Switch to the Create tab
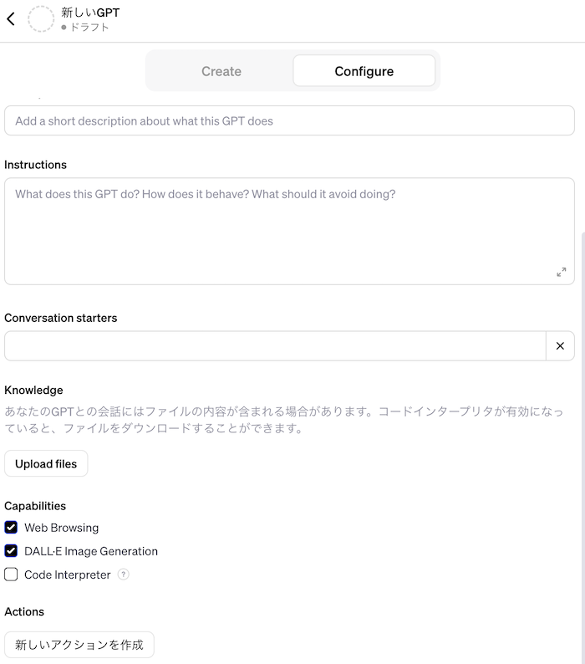 click(x=221, y=71)
